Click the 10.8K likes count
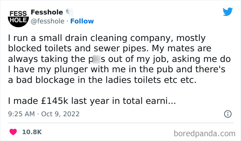 (x=32, y=132)
